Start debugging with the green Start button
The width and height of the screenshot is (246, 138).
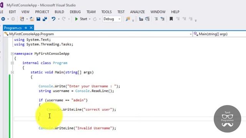coord(81,19)
